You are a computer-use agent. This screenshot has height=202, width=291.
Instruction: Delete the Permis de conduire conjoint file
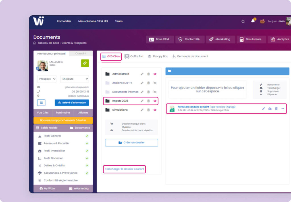[276, 109]
